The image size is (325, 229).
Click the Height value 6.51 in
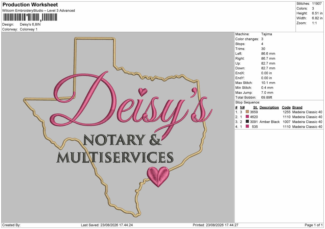pyautogui.click(x=317, y=13)
